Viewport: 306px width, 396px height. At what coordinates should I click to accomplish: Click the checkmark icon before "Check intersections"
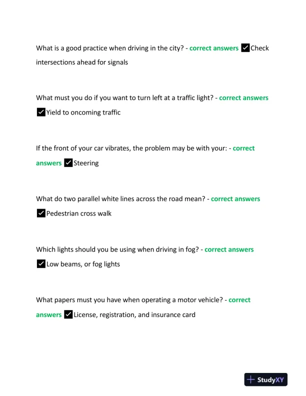(x=245, y=48)
